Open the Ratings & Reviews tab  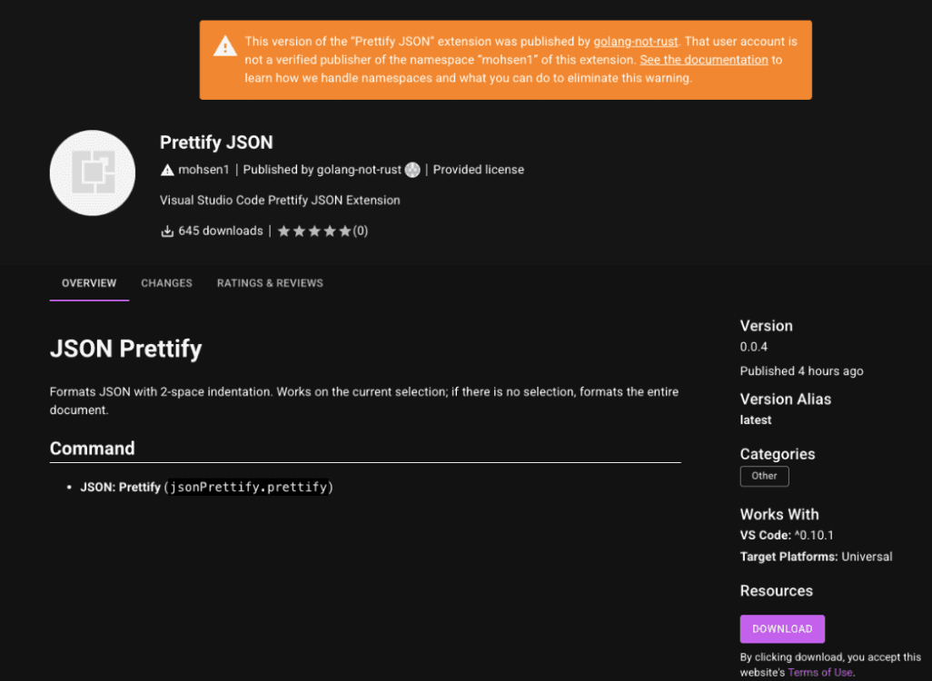270,283
